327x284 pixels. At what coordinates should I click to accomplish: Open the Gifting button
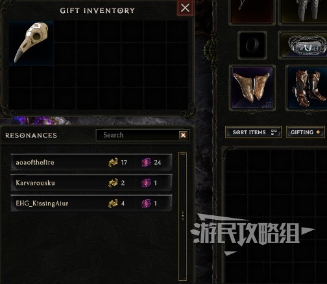coord(306,132)
